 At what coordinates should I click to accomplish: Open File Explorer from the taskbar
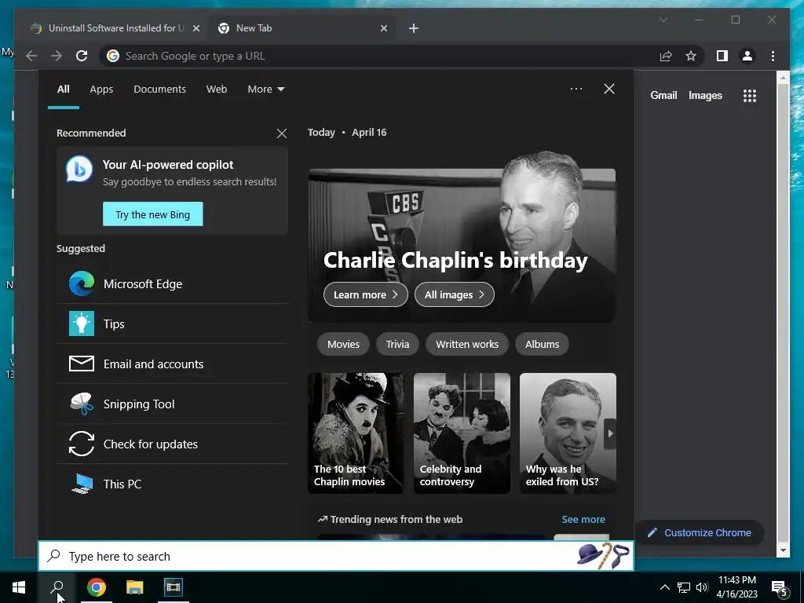(135, 587)
